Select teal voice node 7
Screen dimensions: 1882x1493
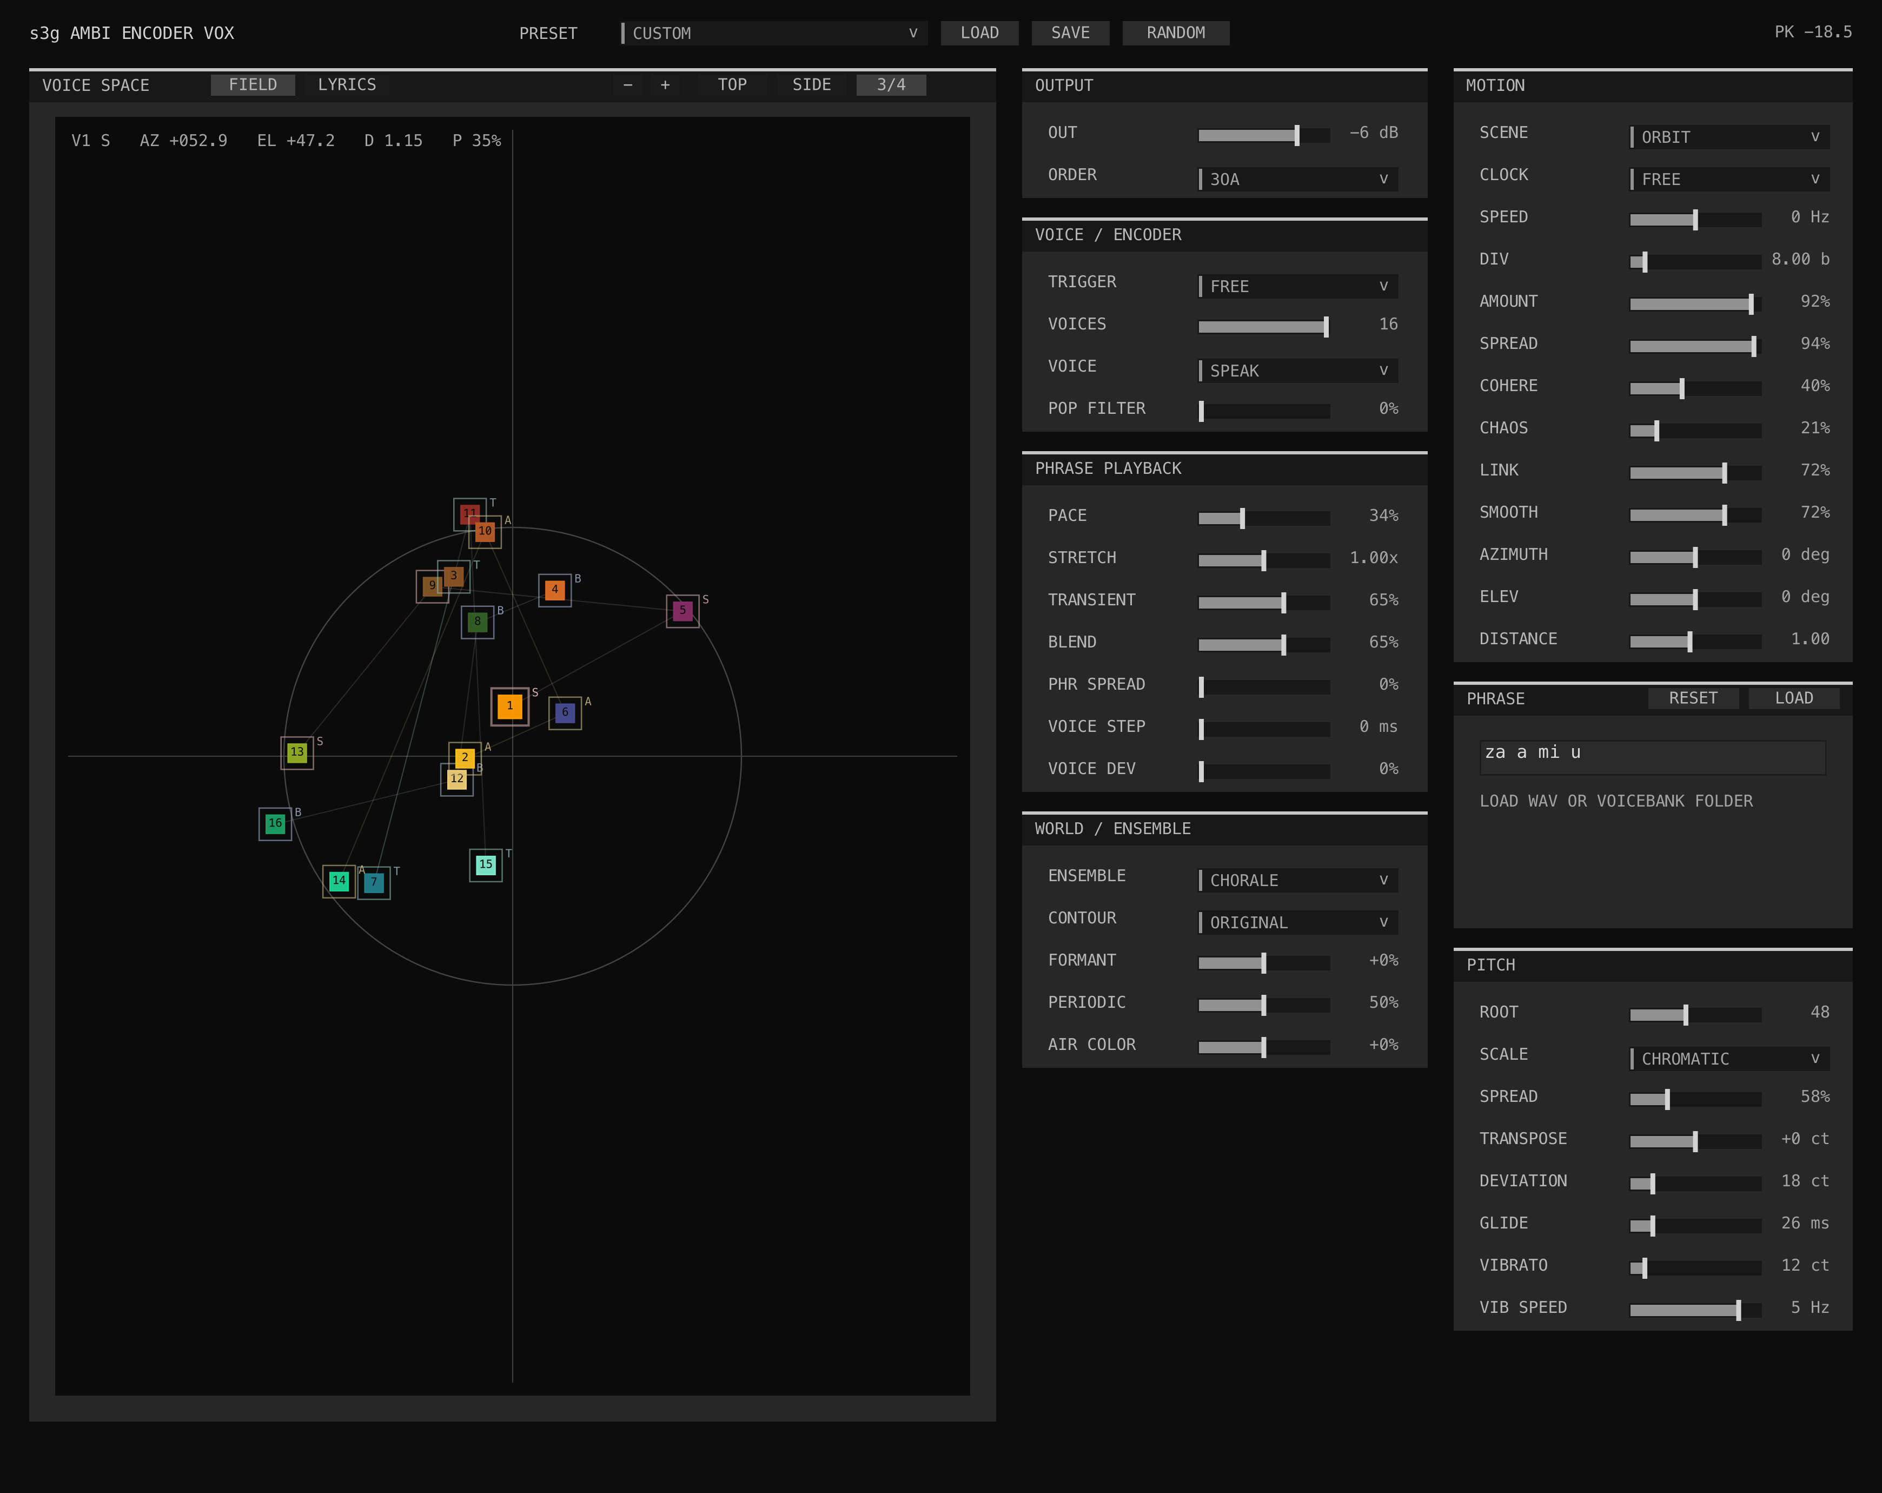pyautogui.click(x=374, y=883)
